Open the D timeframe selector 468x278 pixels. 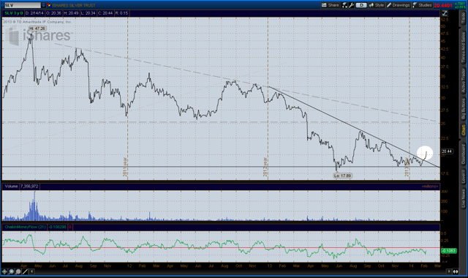pos(361,5)
